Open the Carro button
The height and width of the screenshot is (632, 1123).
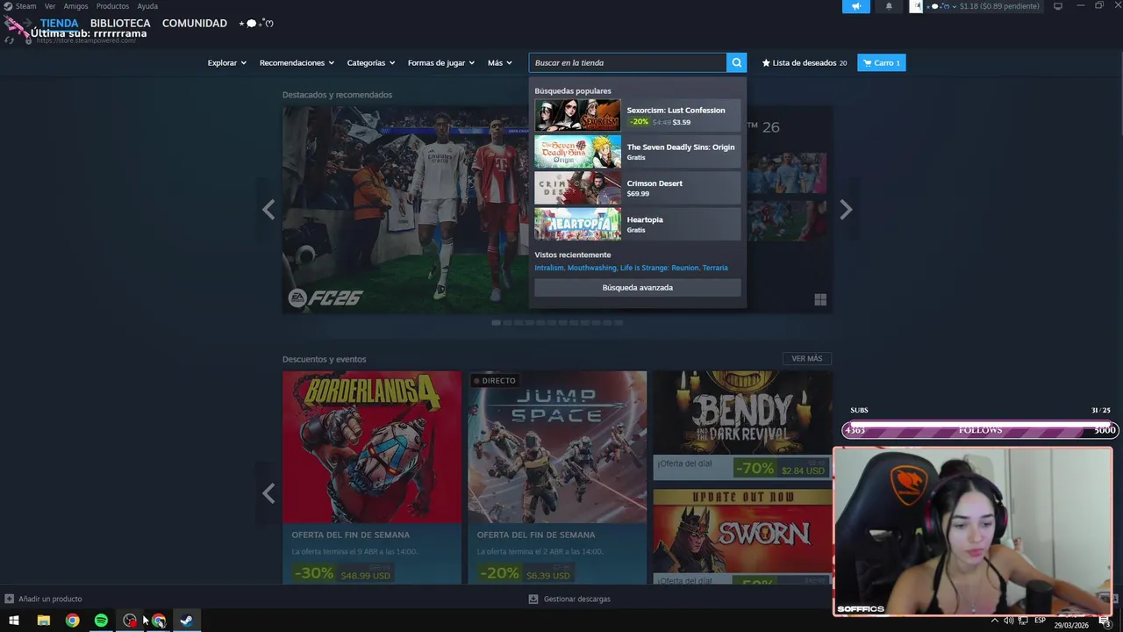(882, 63)
